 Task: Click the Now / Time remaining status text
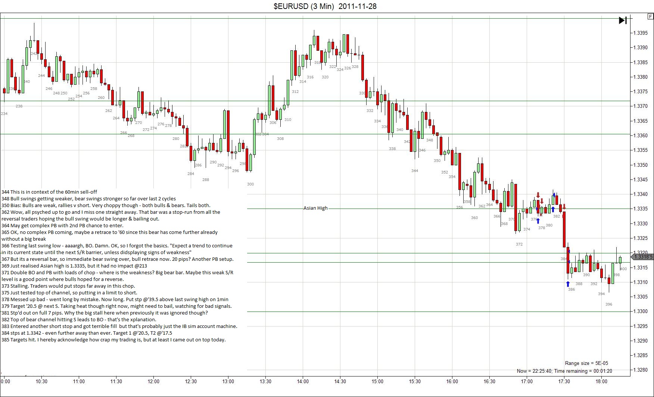pyautogui.click(x=564, y=371)
